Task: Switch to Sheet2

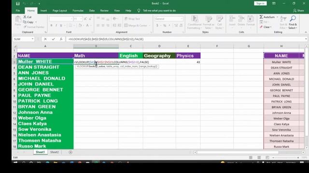Action: tap(55, 152)
